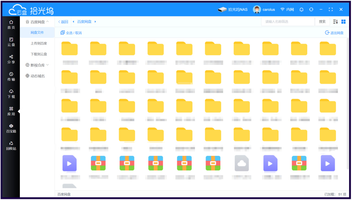Select 网盘文件 in the side menu
Screen dimensions: 352x200
[x=37, y=33]
